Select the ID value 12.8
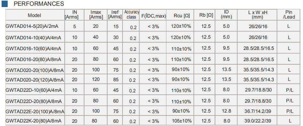This screenshot has height=126, width=303. [227, 111]
